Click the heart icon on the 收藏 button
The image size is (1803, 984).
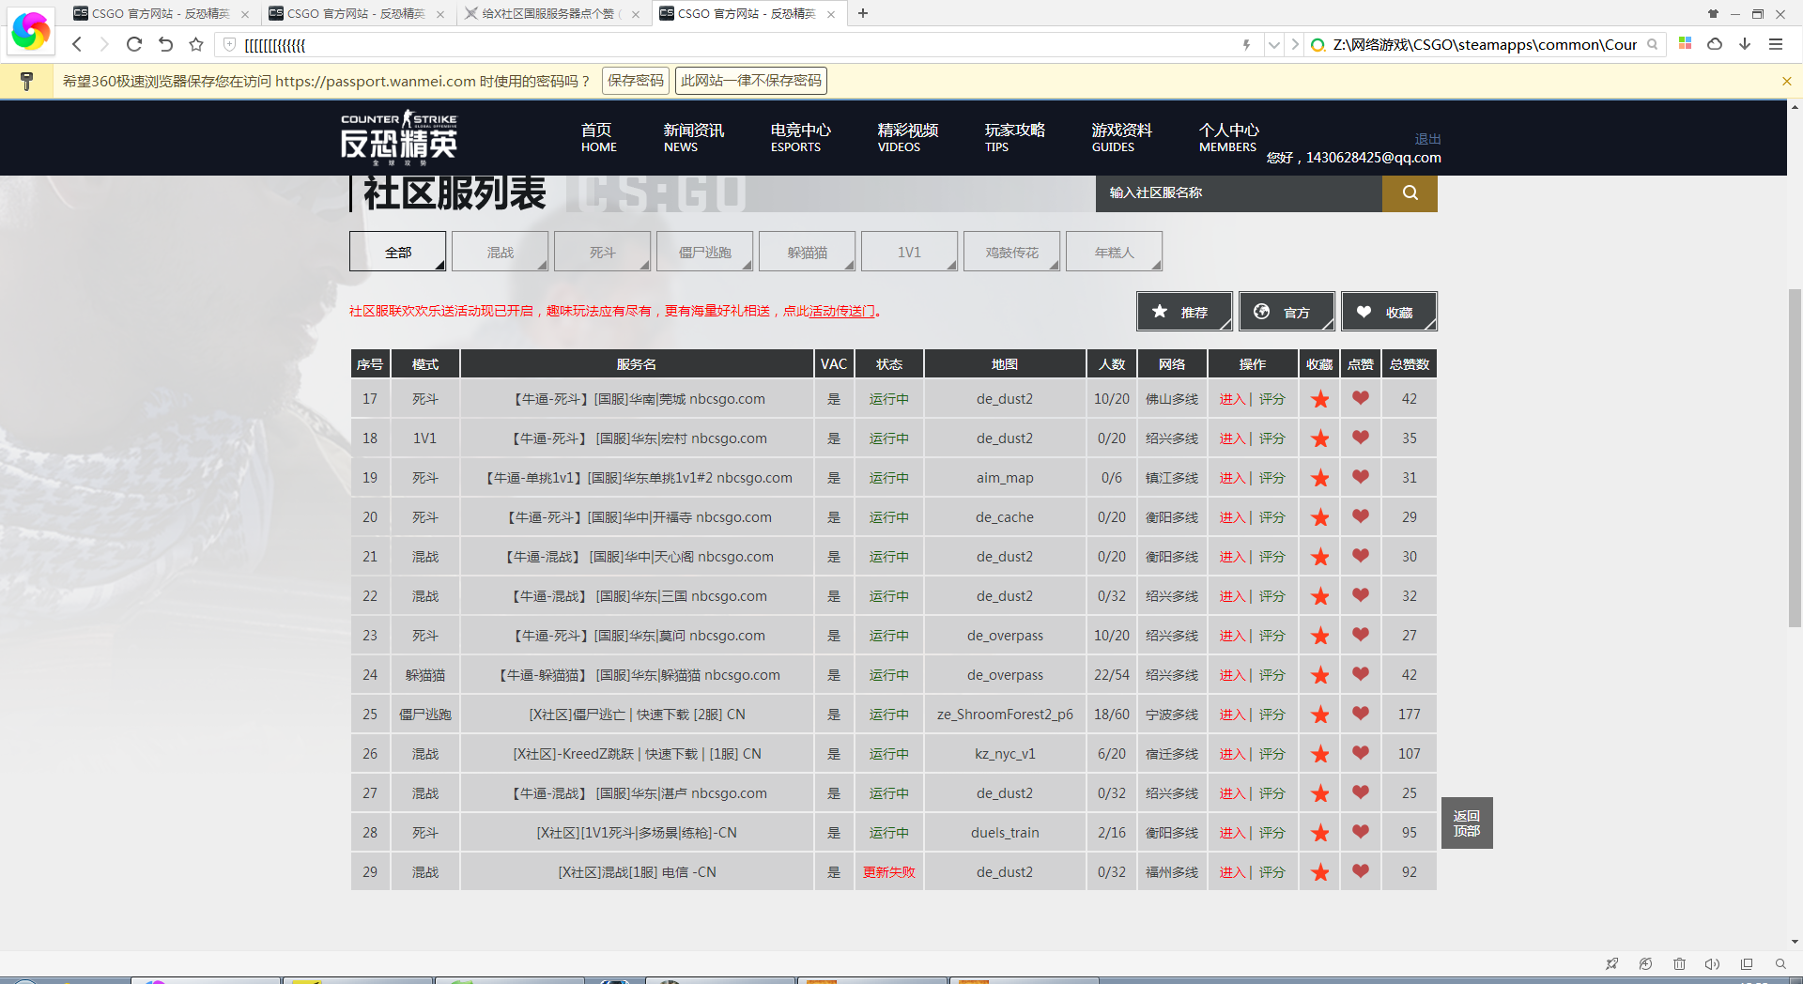click(x=1364, y=311)
